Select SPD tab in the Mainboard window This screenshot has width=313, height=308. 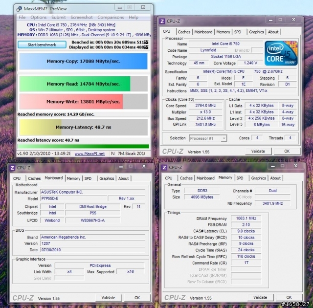[x=88, y=178]
